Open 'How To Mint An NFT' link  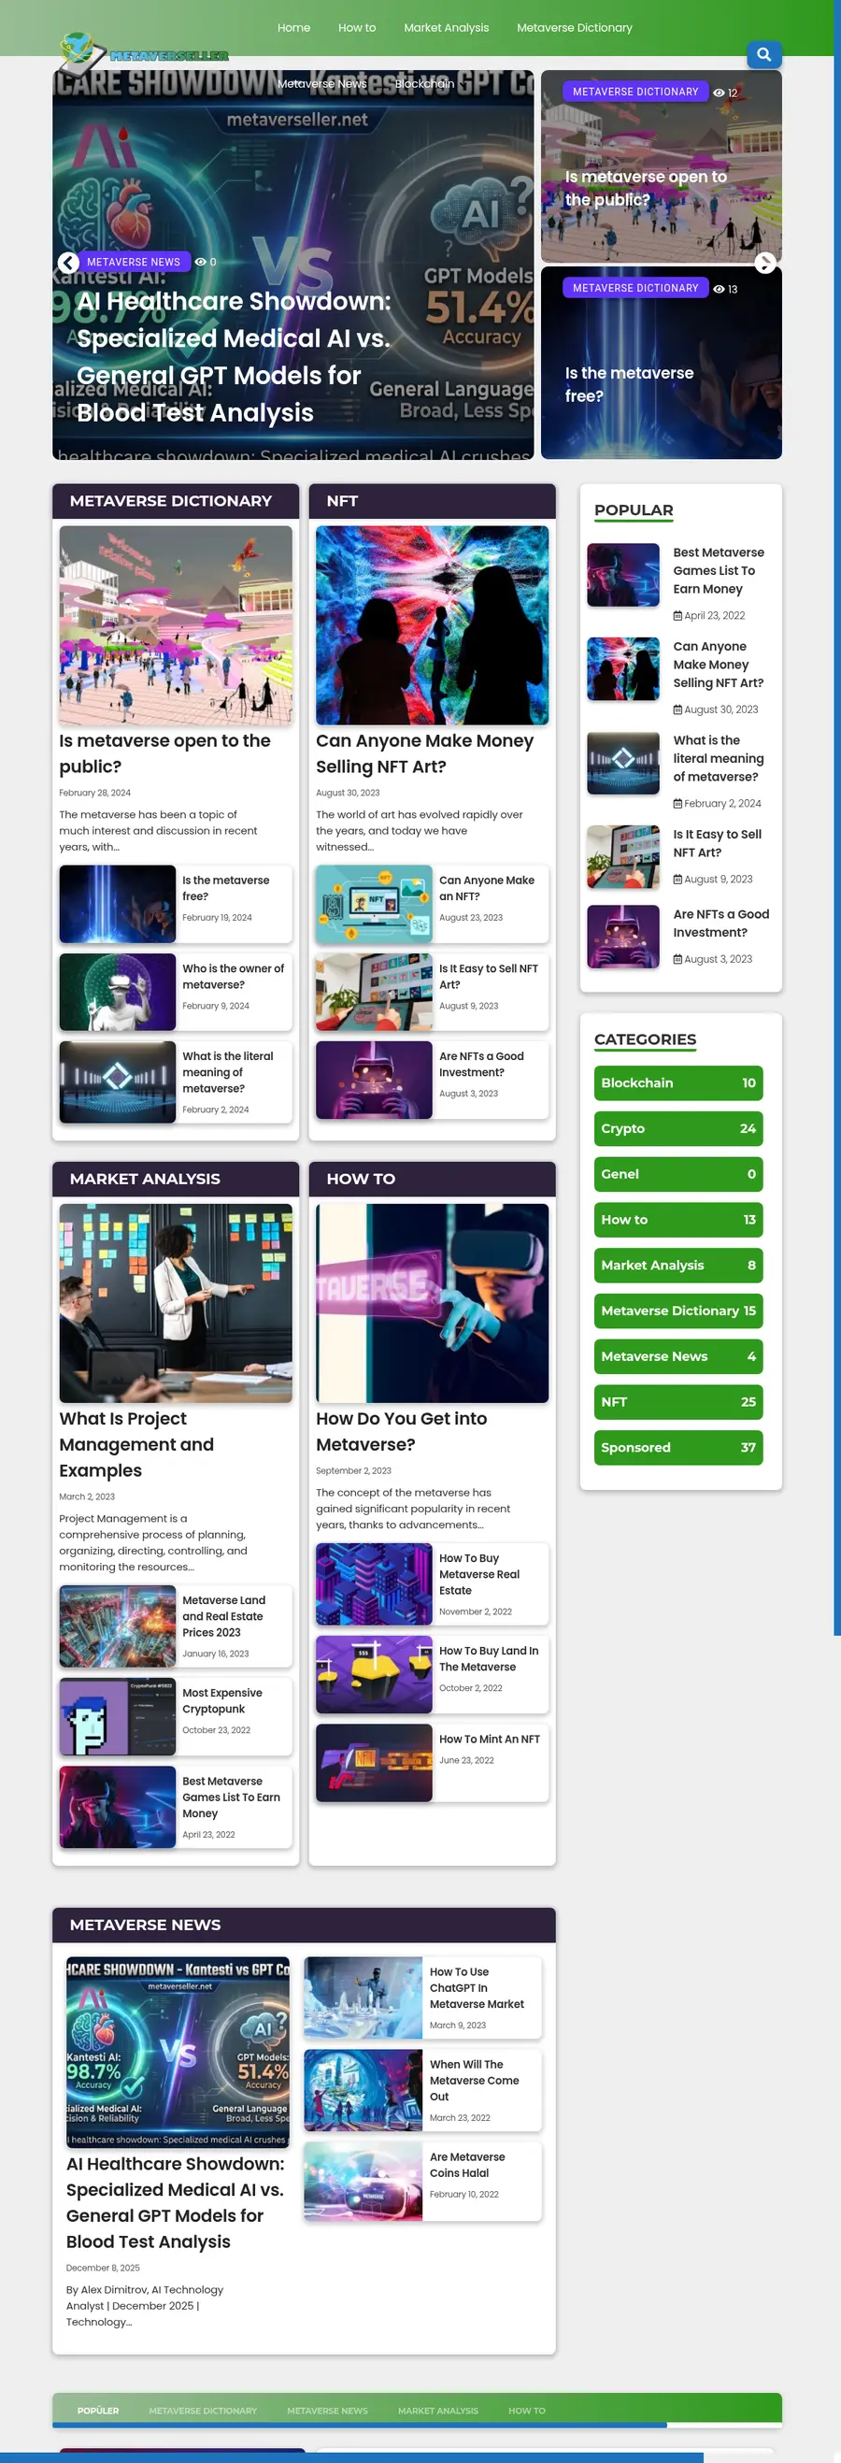click(490, 1740)
